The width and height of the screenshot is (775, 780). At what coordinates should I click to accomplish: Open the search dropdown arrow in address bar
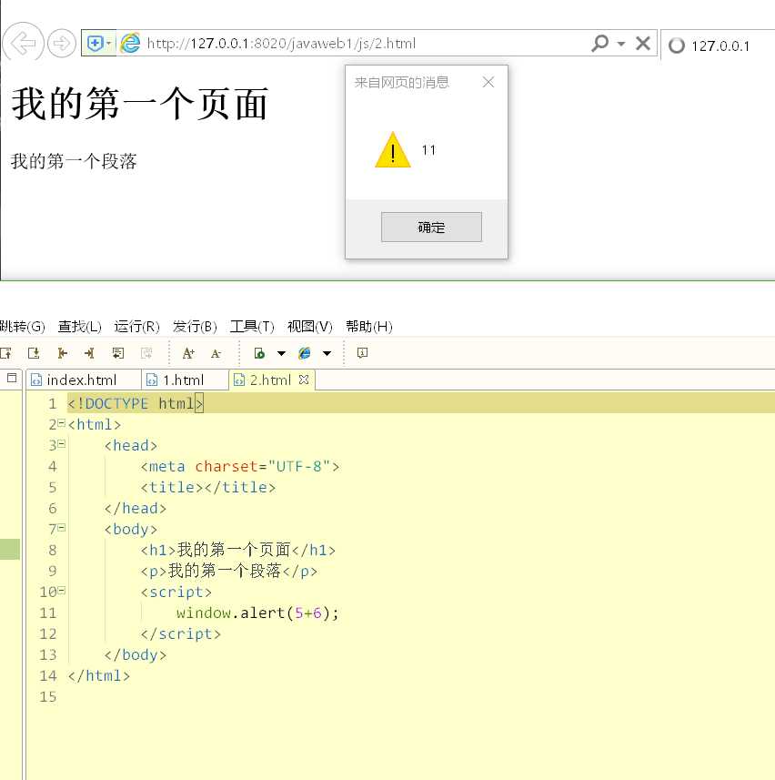pos(621,44)
